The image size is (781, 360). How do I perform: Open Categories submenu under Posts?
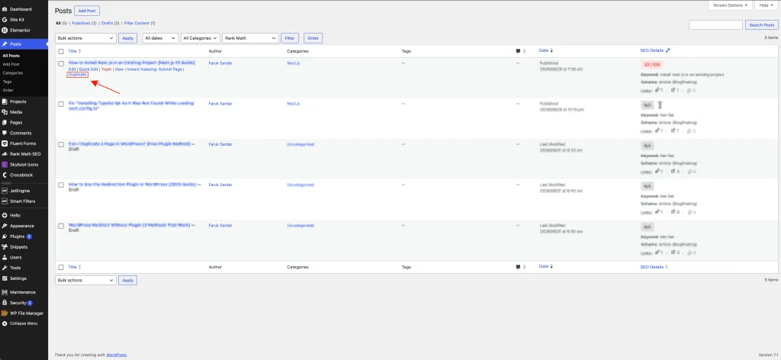pos(12,72)
